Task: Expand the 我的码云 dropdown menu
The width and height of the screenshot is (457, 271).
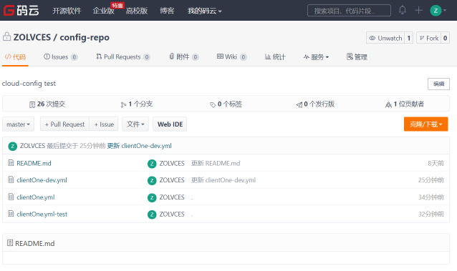Action: coord(204,11)
